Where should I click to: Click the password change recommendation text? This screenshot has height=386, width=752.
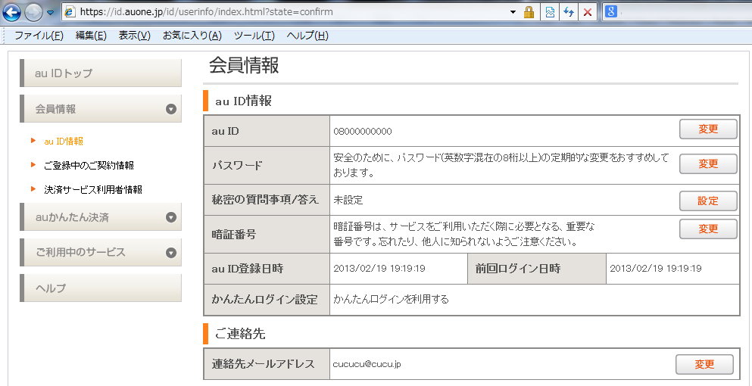pos(501,166)
